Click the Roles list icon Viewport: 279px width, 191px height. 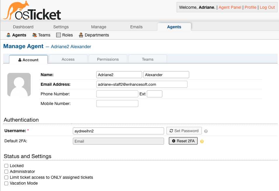(x=58, y=35)
